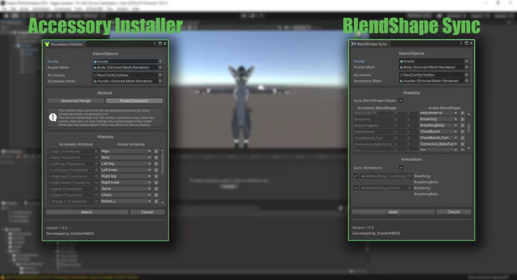Click the Attach button
Screen dimensions: 517x280
[86, 212]
